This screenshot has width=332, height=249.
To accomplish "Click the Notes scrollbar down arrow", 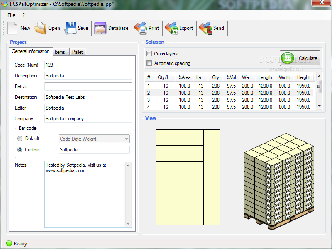I will pyautogui.click(x=128, y=224).
